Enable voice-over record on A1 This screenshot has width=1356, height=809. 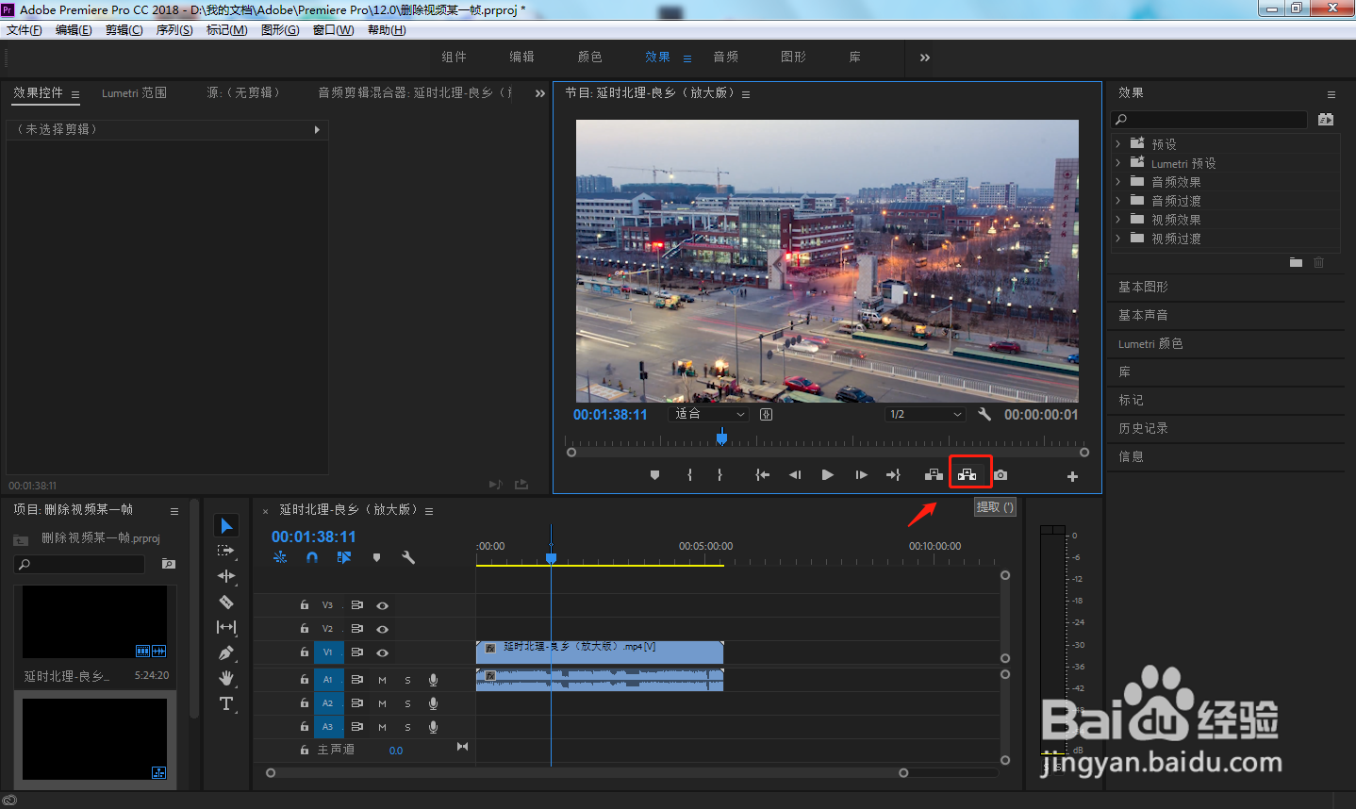pos(433,680)
